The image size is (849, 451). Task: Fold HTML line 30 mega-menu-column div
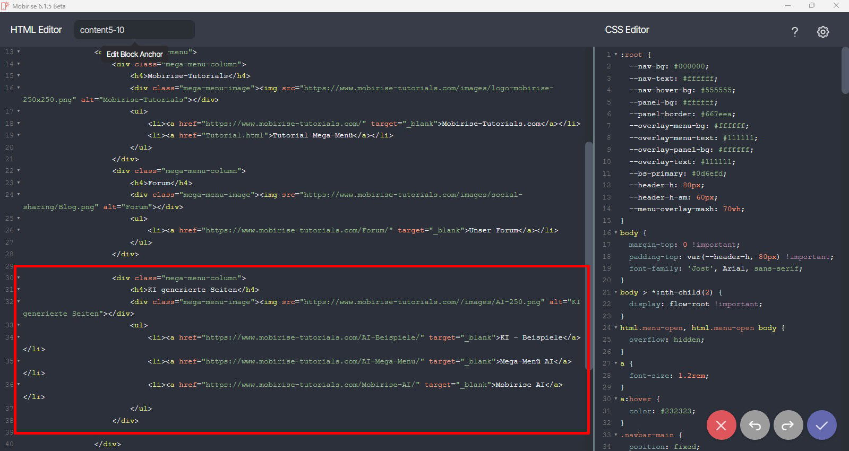pos(19,277)
